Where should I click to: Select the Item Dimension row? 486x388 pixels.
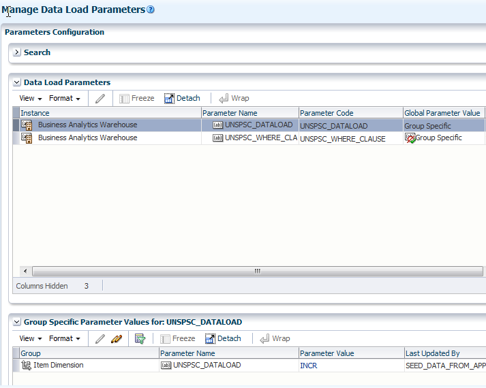(x=249, y=366)
